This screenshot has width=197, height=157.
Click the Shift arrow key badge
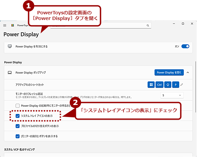tap(168, 85)
